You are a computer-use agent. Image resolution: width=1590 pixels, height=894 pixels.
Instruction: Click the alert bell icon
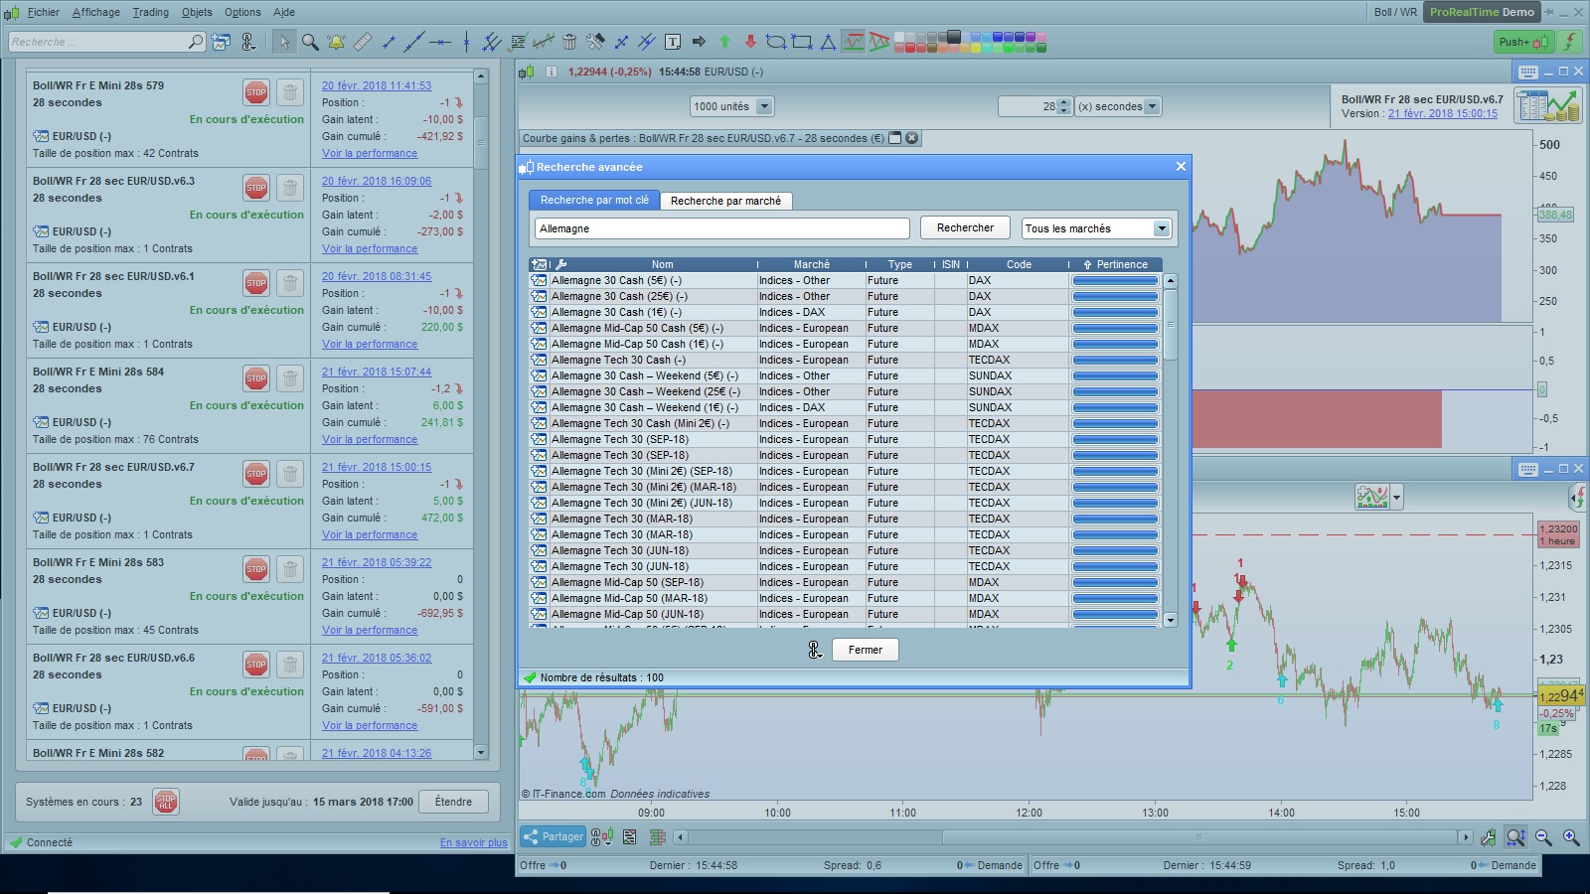336,42
